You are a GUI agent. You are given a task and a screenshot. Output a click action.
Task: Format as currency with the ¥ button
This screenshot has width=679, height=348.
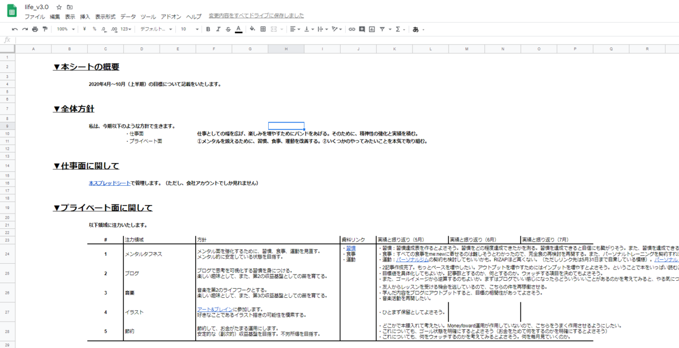tap(84, 29)
